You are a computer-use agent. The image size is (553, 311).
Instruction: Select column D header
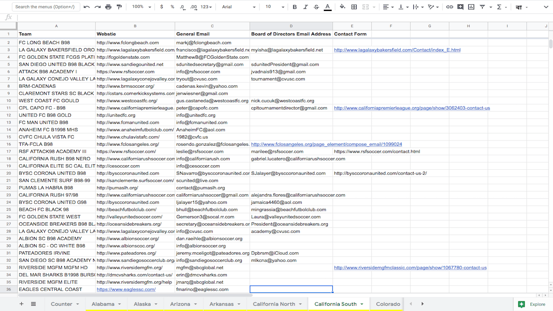(291, 26)
